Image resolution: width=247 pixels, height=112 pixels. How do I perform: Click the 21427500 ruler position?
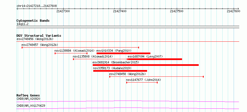177,11
